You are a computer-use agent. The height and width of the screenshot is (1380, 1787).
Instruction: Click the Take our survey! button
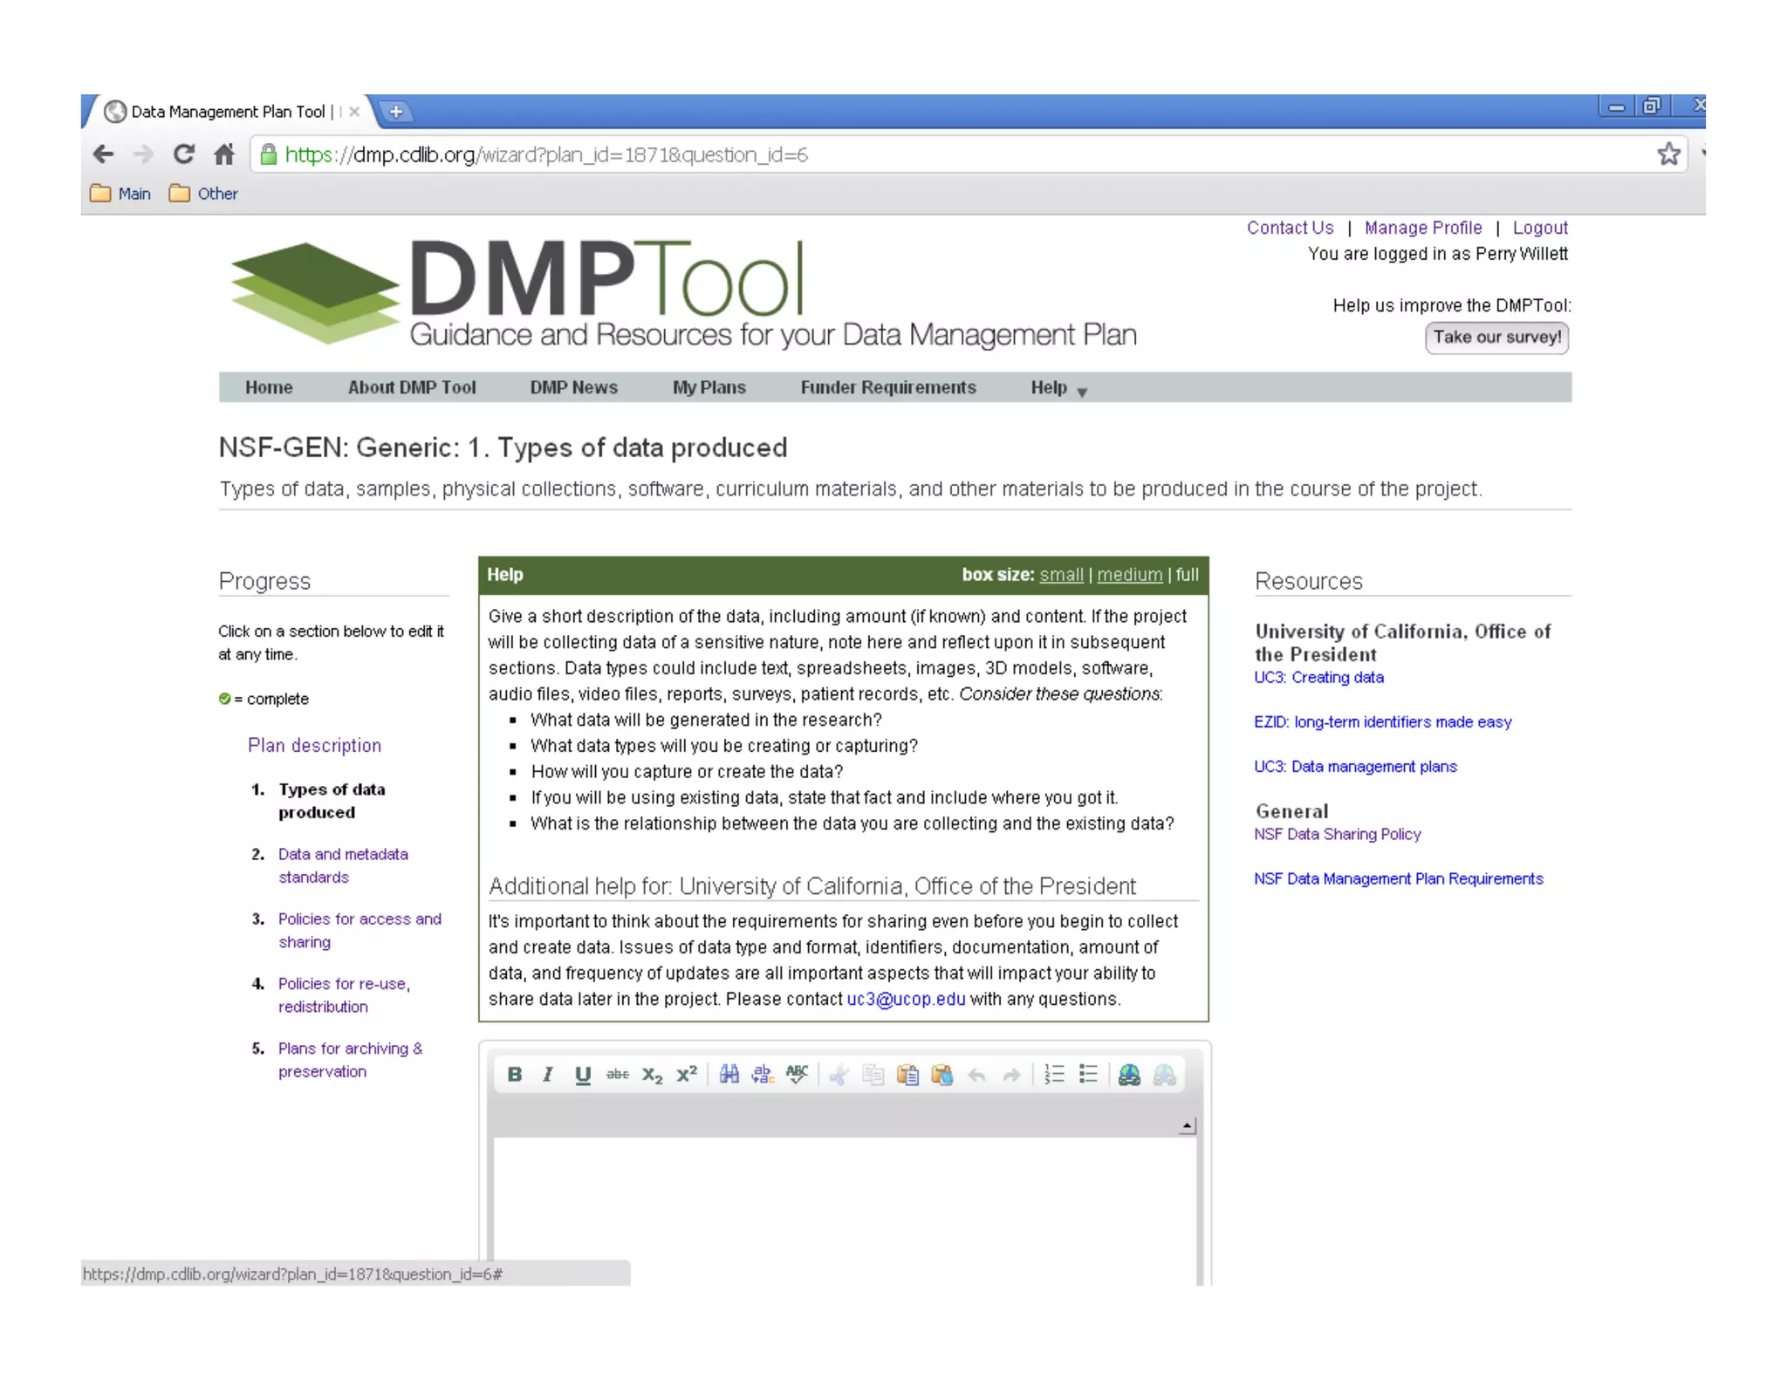[1496, 338]
